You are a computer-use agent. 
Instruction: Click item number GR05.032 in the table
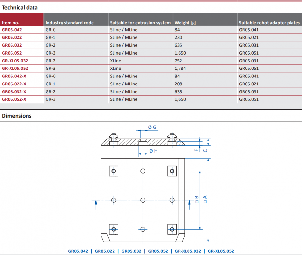coord(12,45)
